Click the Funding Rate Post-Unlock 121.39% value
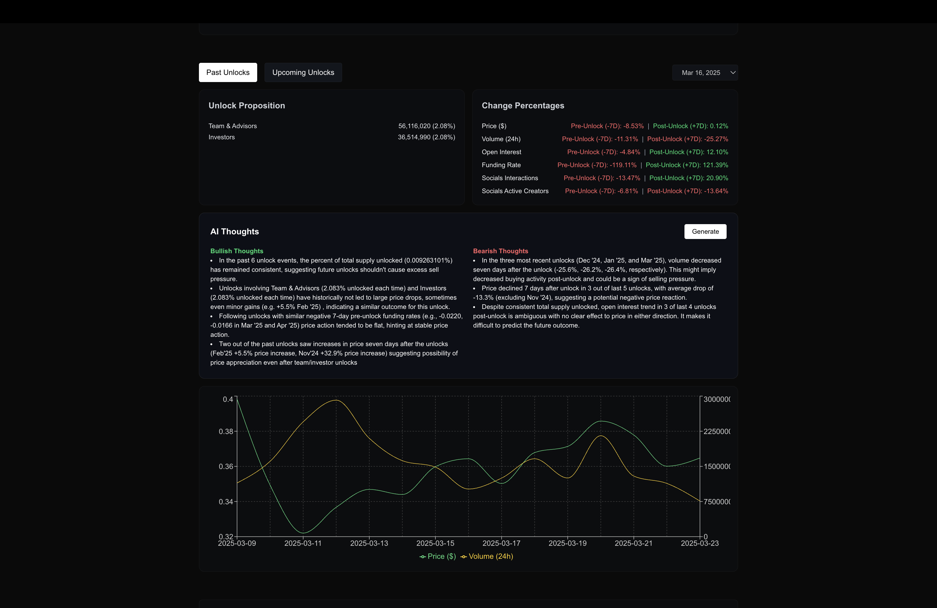The image size is (937, 608). (687, 165)
